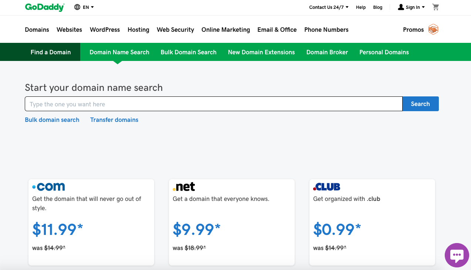Click the Sign In person icon
The height and width of the screenshot is (270, 471).
401,7
